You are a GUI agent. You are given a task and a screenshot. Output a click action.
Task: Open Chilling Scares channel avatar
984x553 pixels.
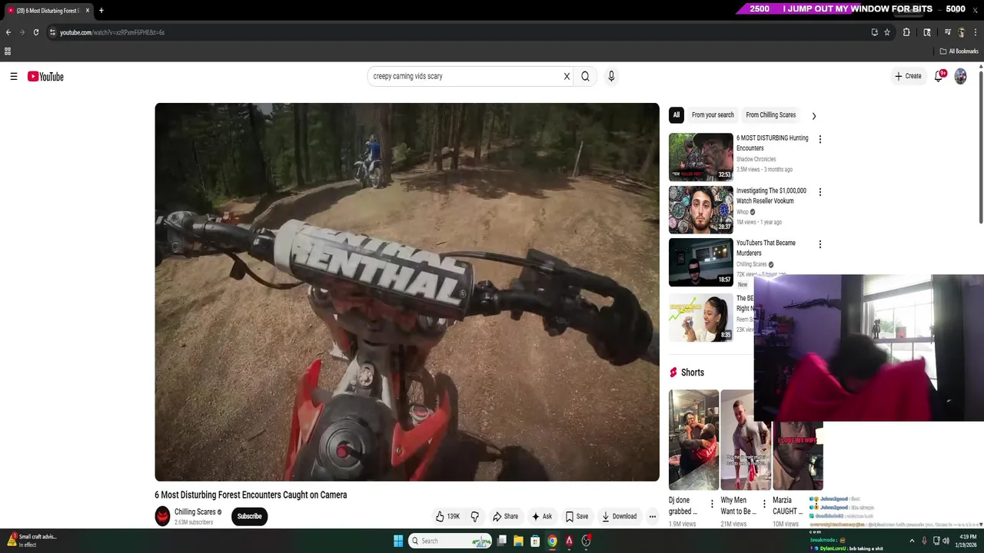162,516
